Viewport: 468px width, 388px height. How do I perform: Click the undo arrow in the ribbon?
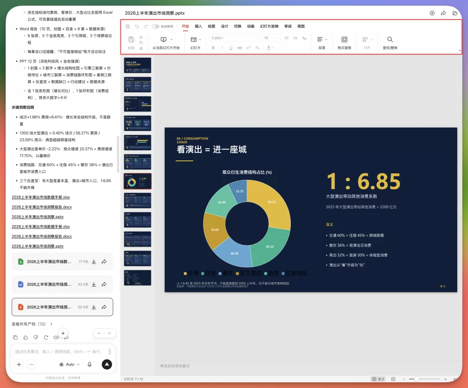[x=136, y=26]
